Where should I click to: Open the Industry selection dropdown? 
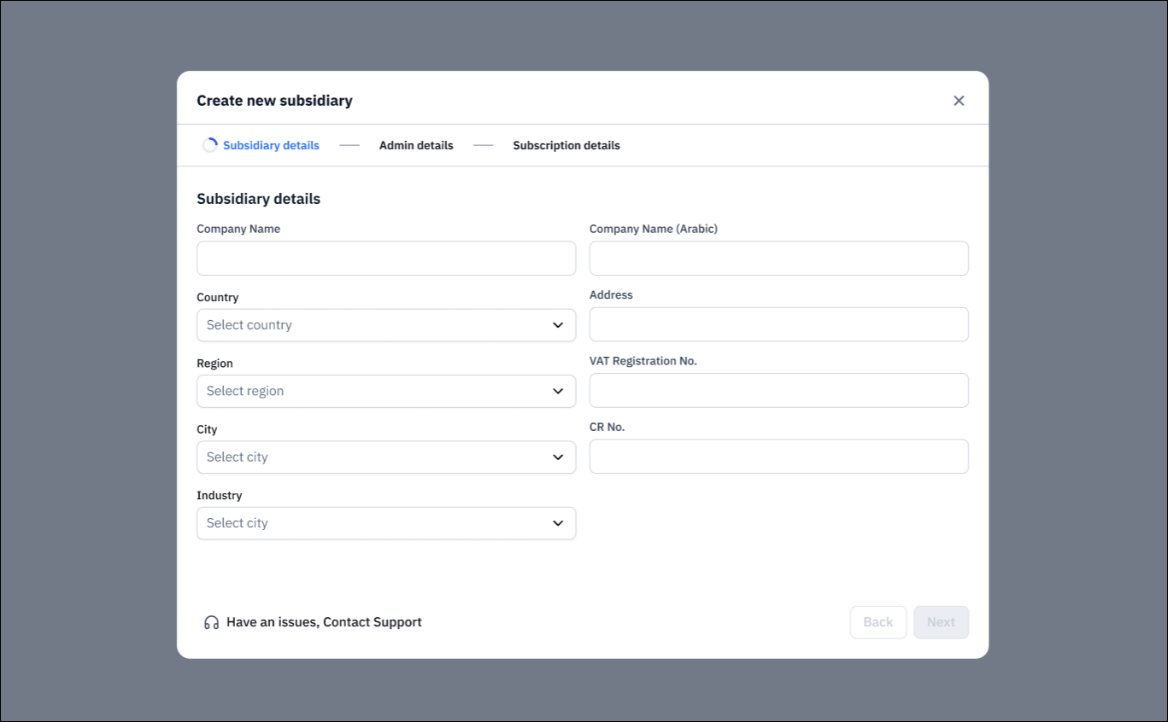click(384, 523)
